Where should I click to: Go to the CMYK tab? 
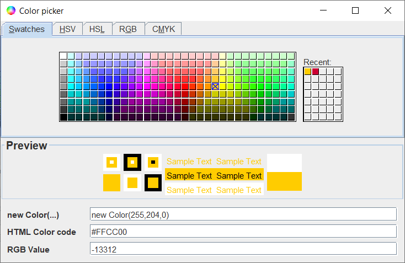pyautogui.click(x=163, y=29)
